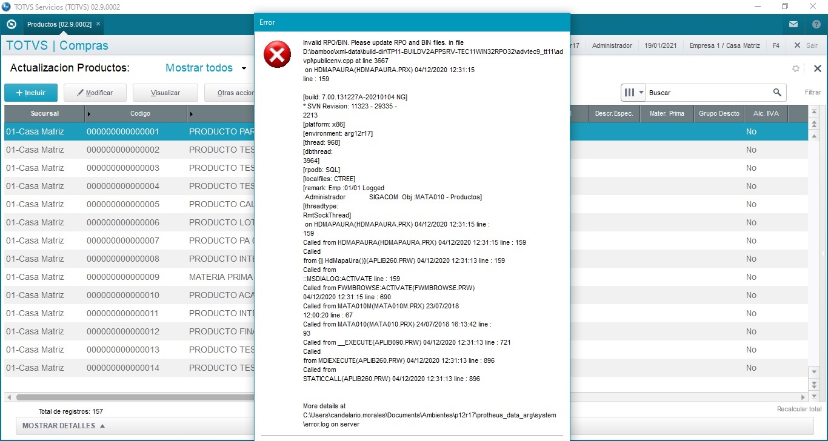Click the Alc. IIVA column header
828x441 pixels.
point(766,113)
